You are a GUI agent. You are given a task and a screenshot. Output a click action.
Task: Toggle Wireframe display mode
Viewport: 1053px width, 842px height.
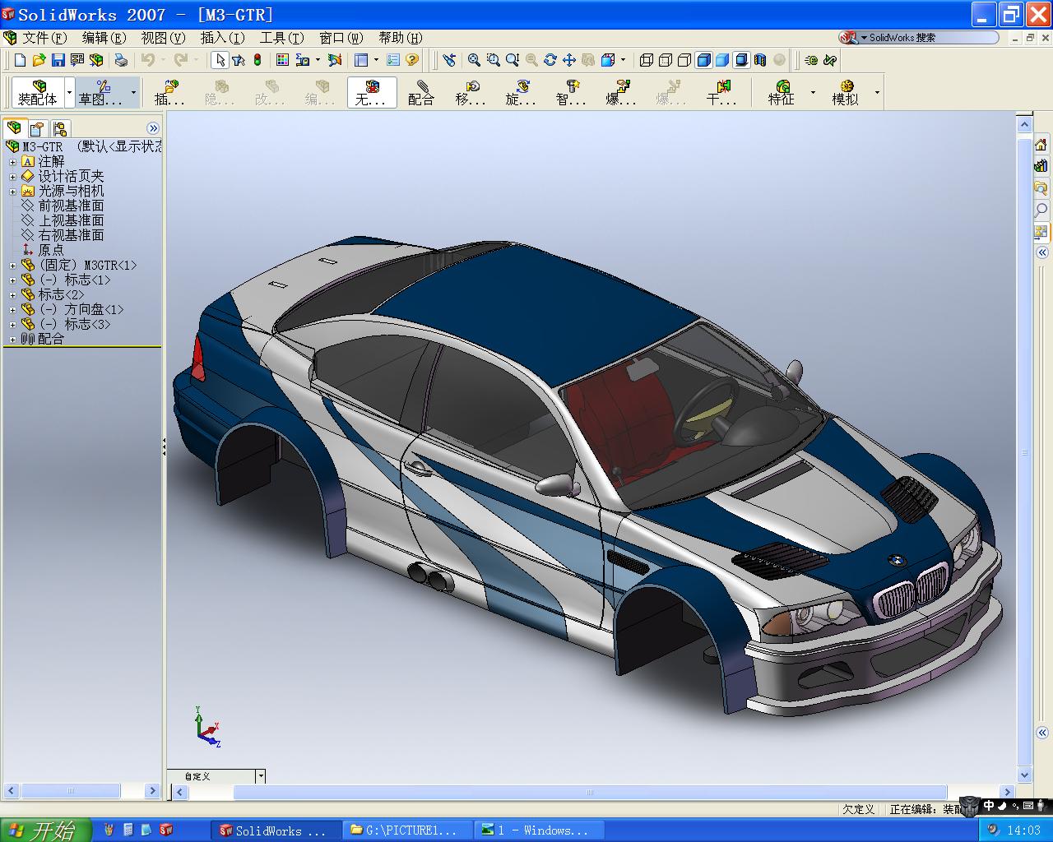click(647, 60)
